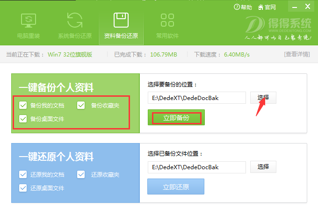Screen dimensions: 318x215
Task: Uncheck the 还原收藏夹 checkbox
Action: (x=81, y=174)
